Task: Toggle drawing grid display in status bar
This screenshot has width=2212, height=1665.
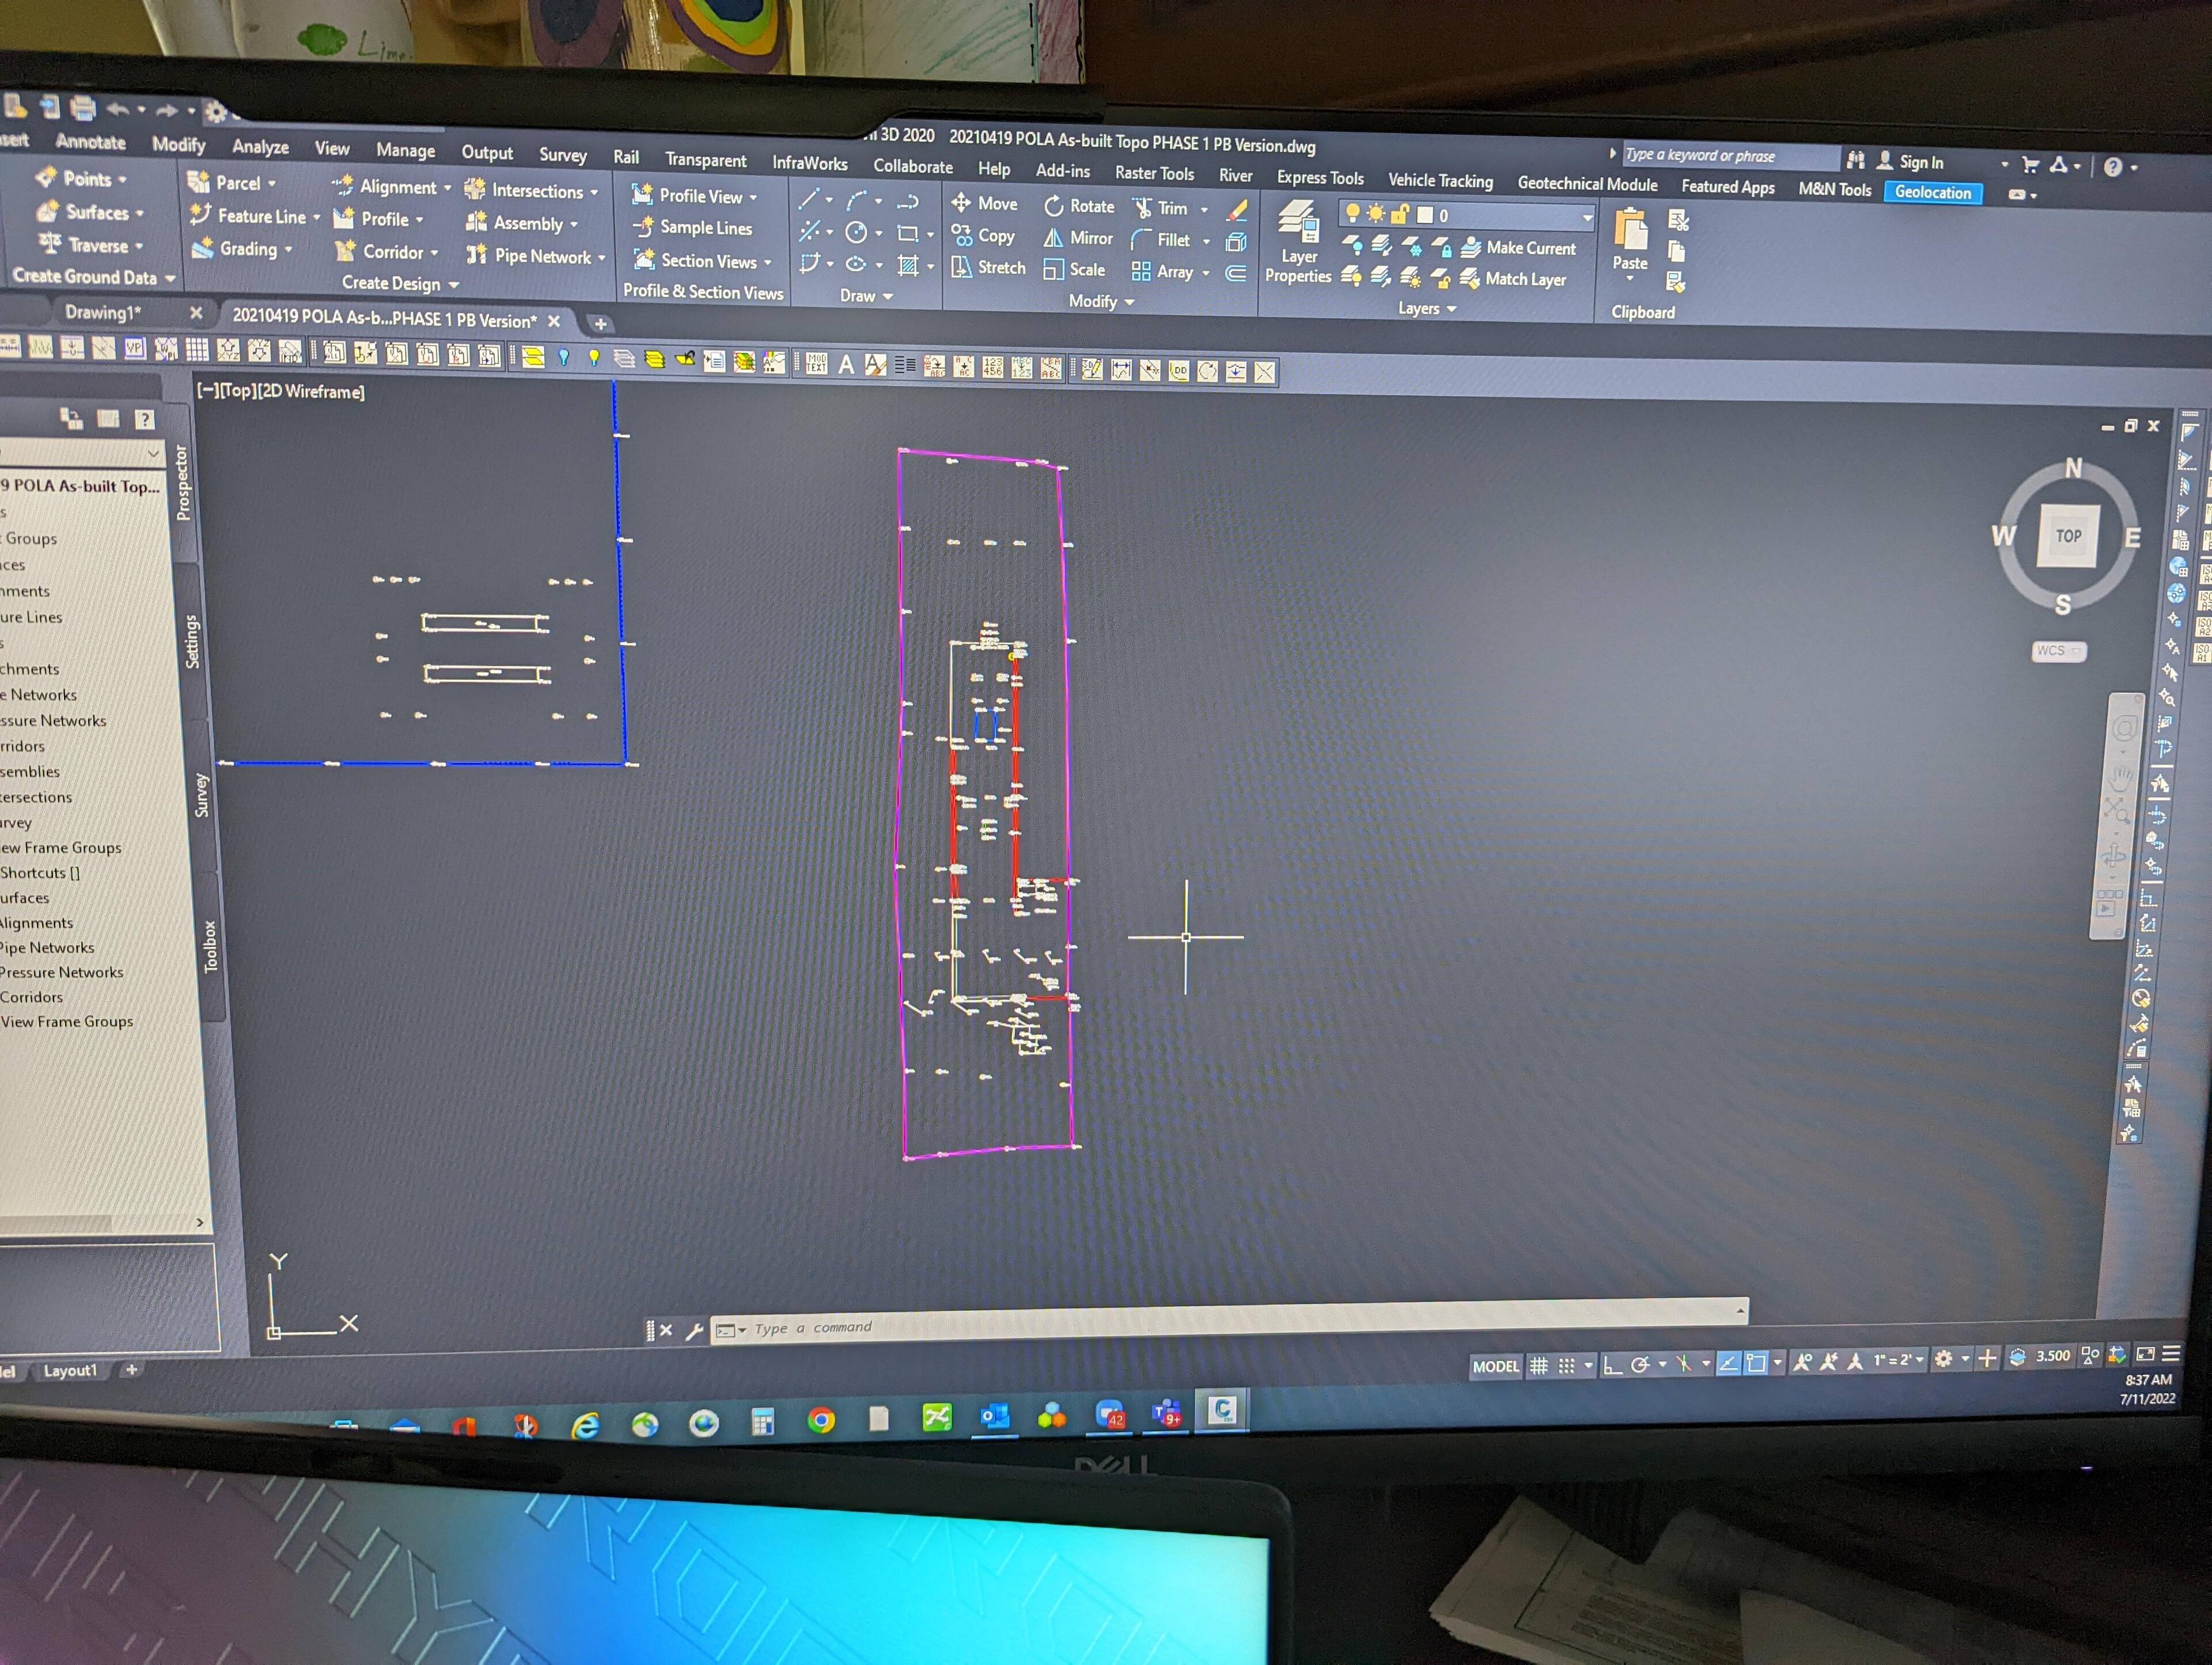Action: (1539, 1366)
